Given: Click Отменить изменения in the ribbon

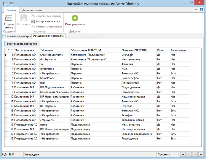Looking at the screenshot, I should (47, 27).
